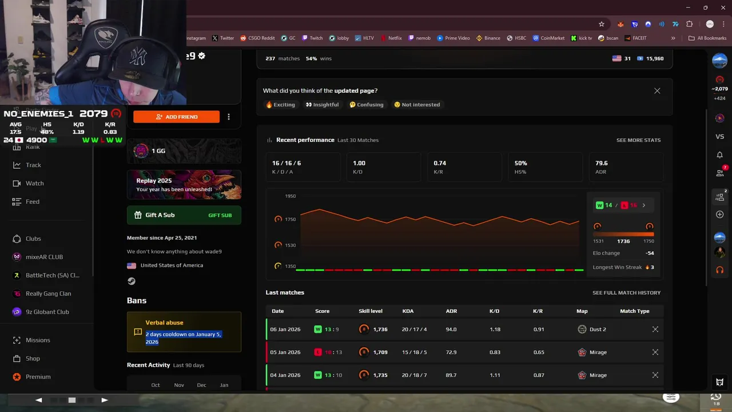The image size is (732, 412).
Task: Open the MetaMask fox extension
Action: (x=620, y=24)
